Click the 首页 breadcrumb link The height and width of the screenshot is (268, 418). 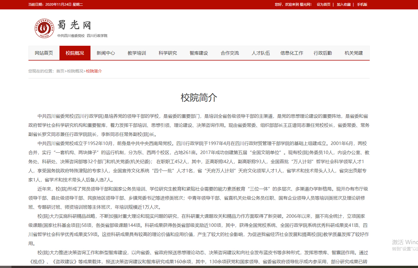coord(60,71)
